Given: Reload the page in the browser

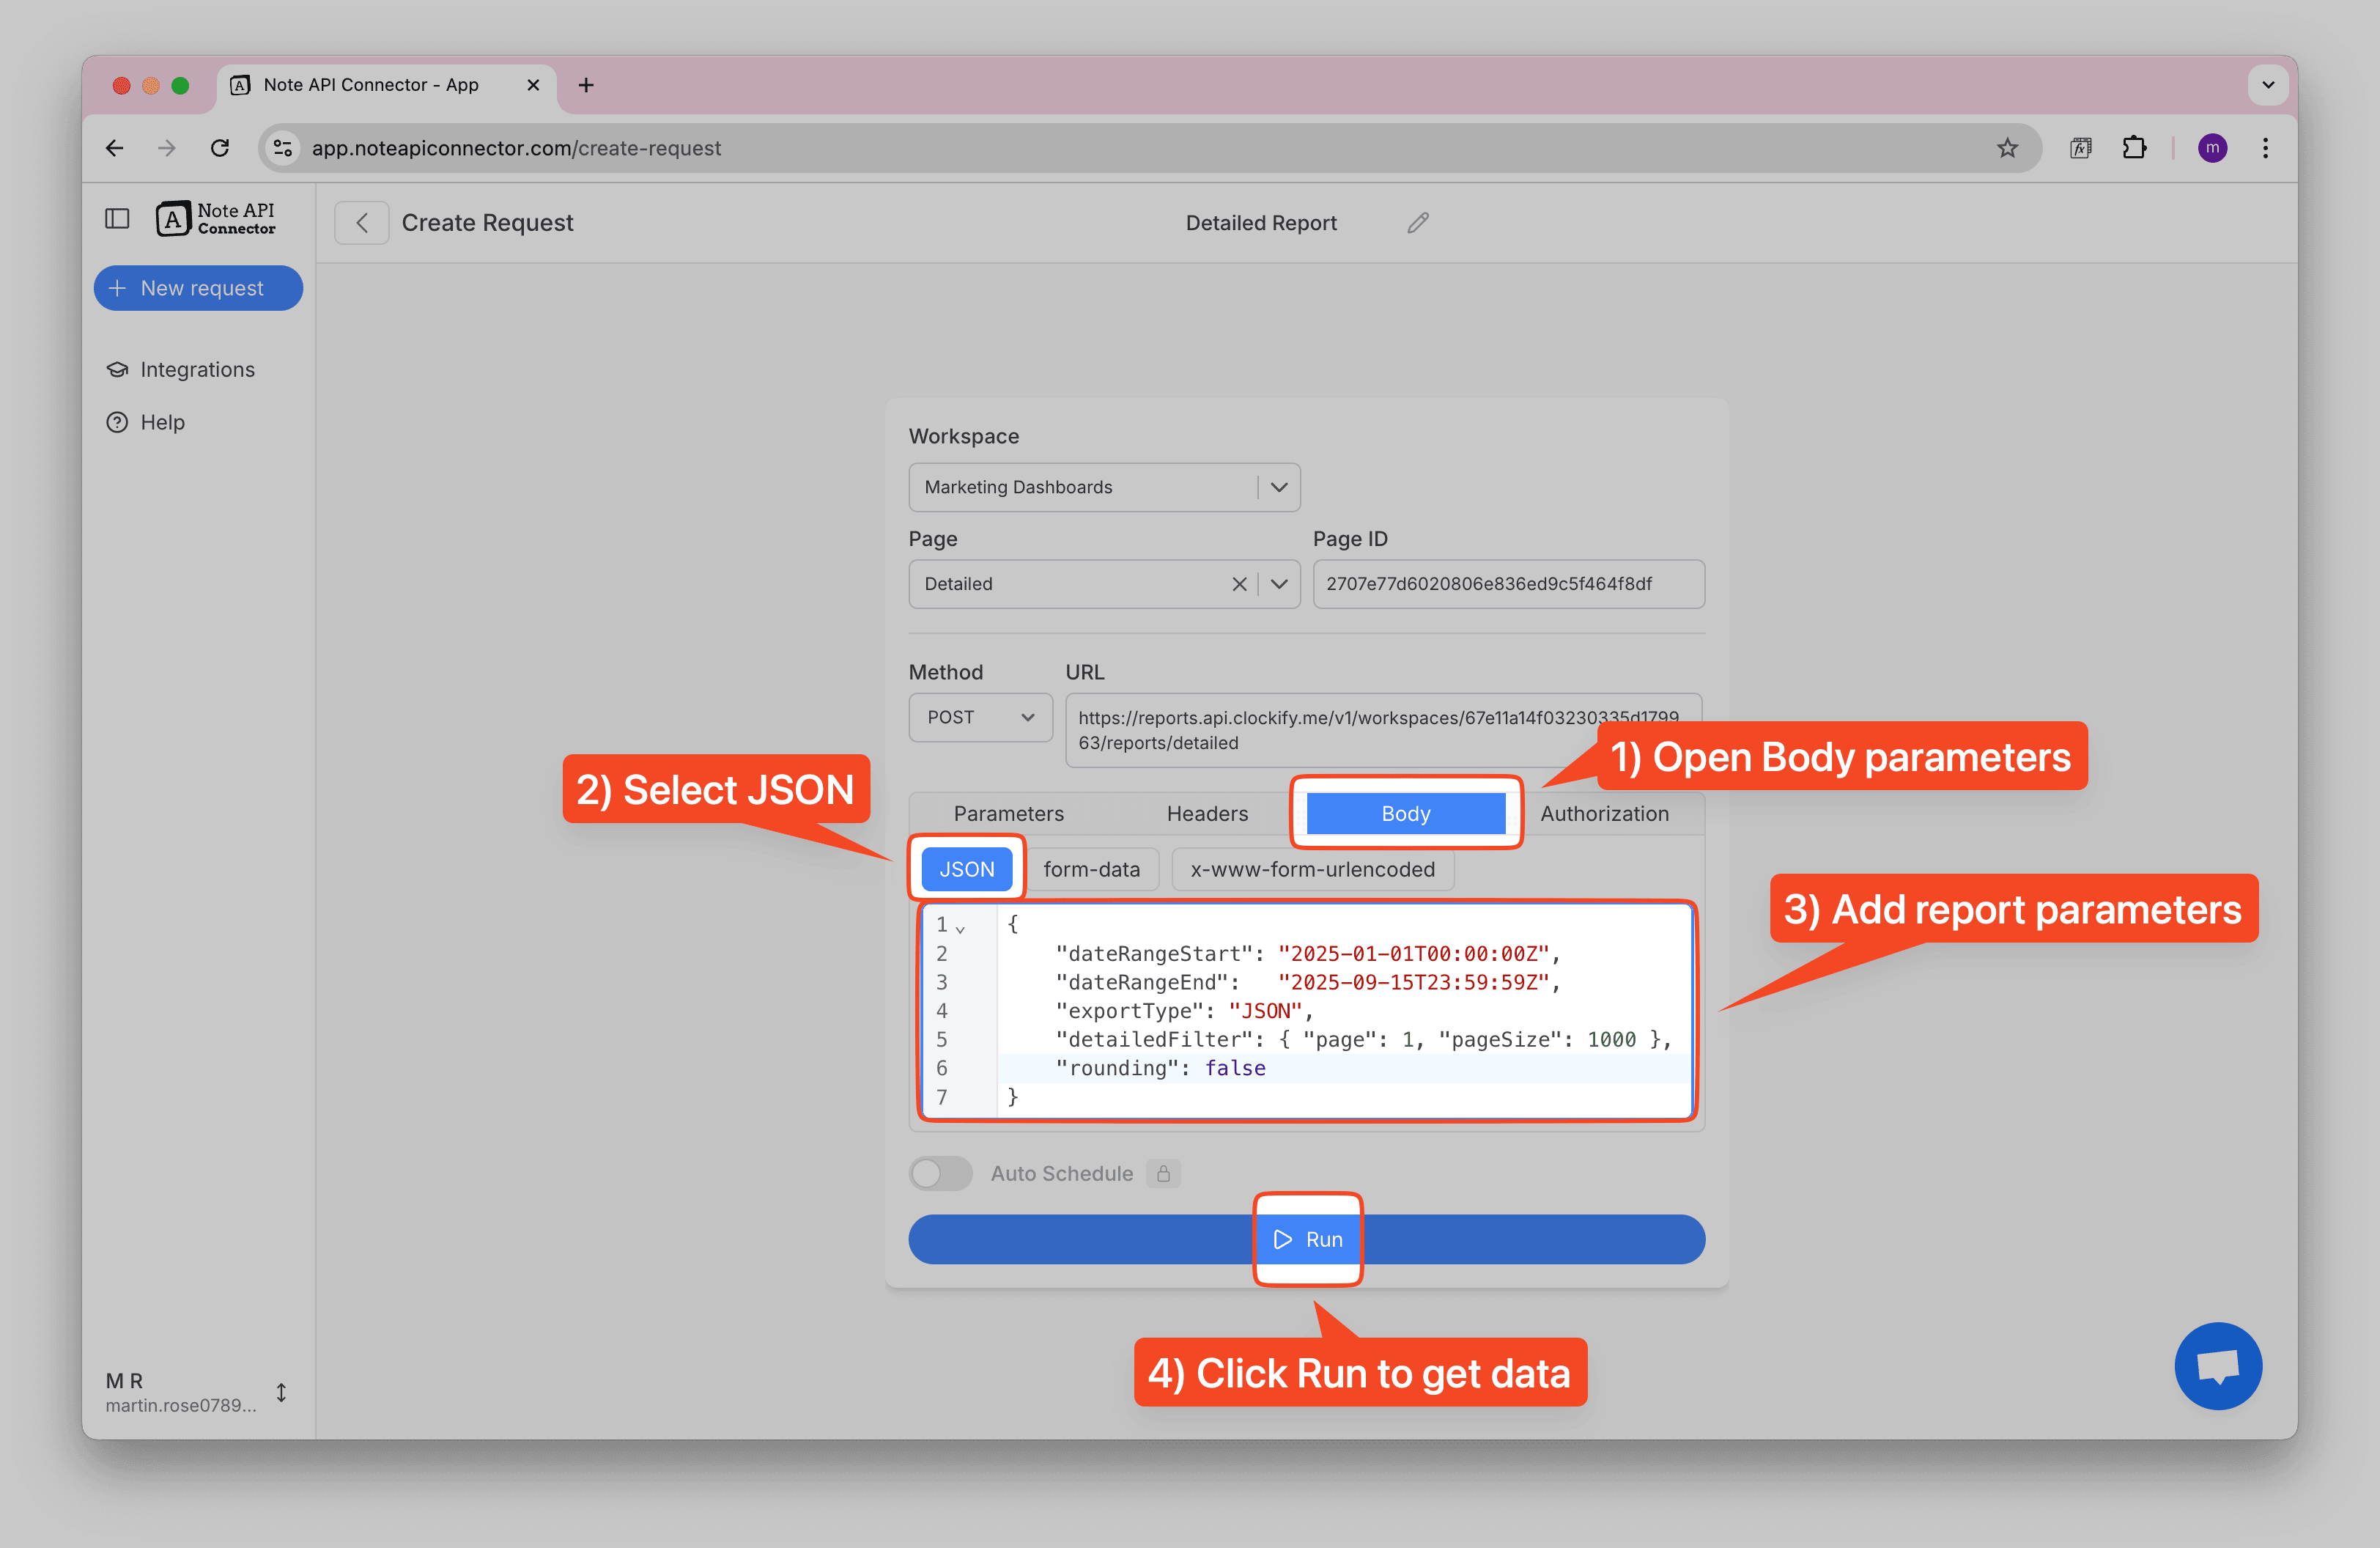Looking at the screenshot, I should 220,148.
